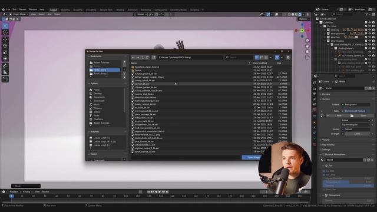Open the Window menu
The height and width of the screenshot is (212, 377).
(33, 9)
